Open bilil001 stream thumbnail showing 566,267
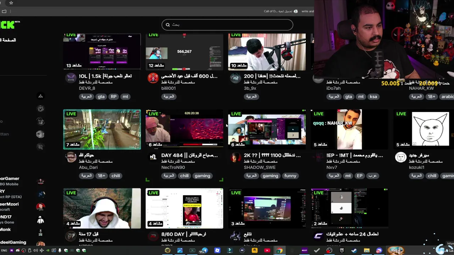The image size is (454, 255). tap(184, 52)
